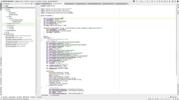This screenshot has width=179, height=100.
Task: Select build.gradle (Module: app) file
Action: coord(14,37)
